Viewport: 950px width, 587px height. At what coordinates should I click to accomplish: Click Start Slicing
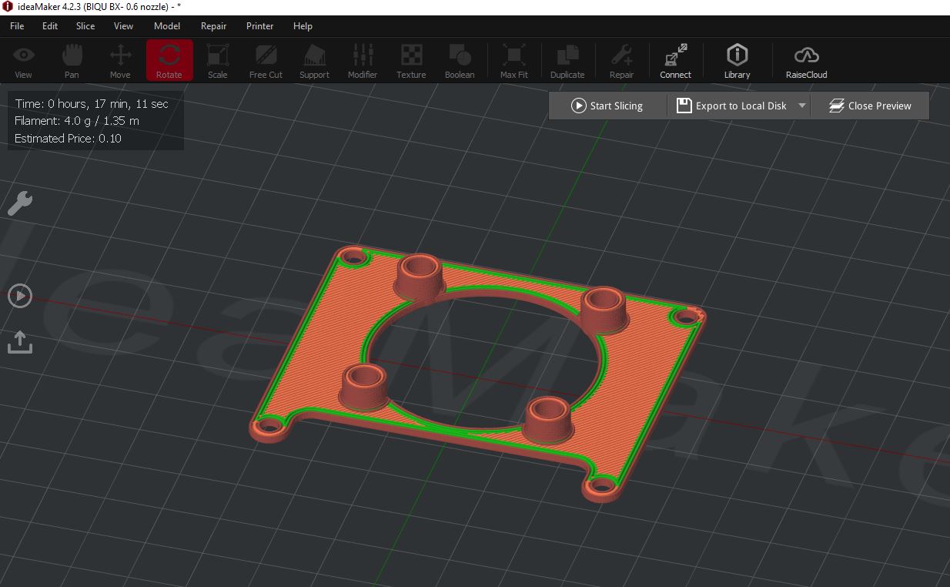point(607,106)
